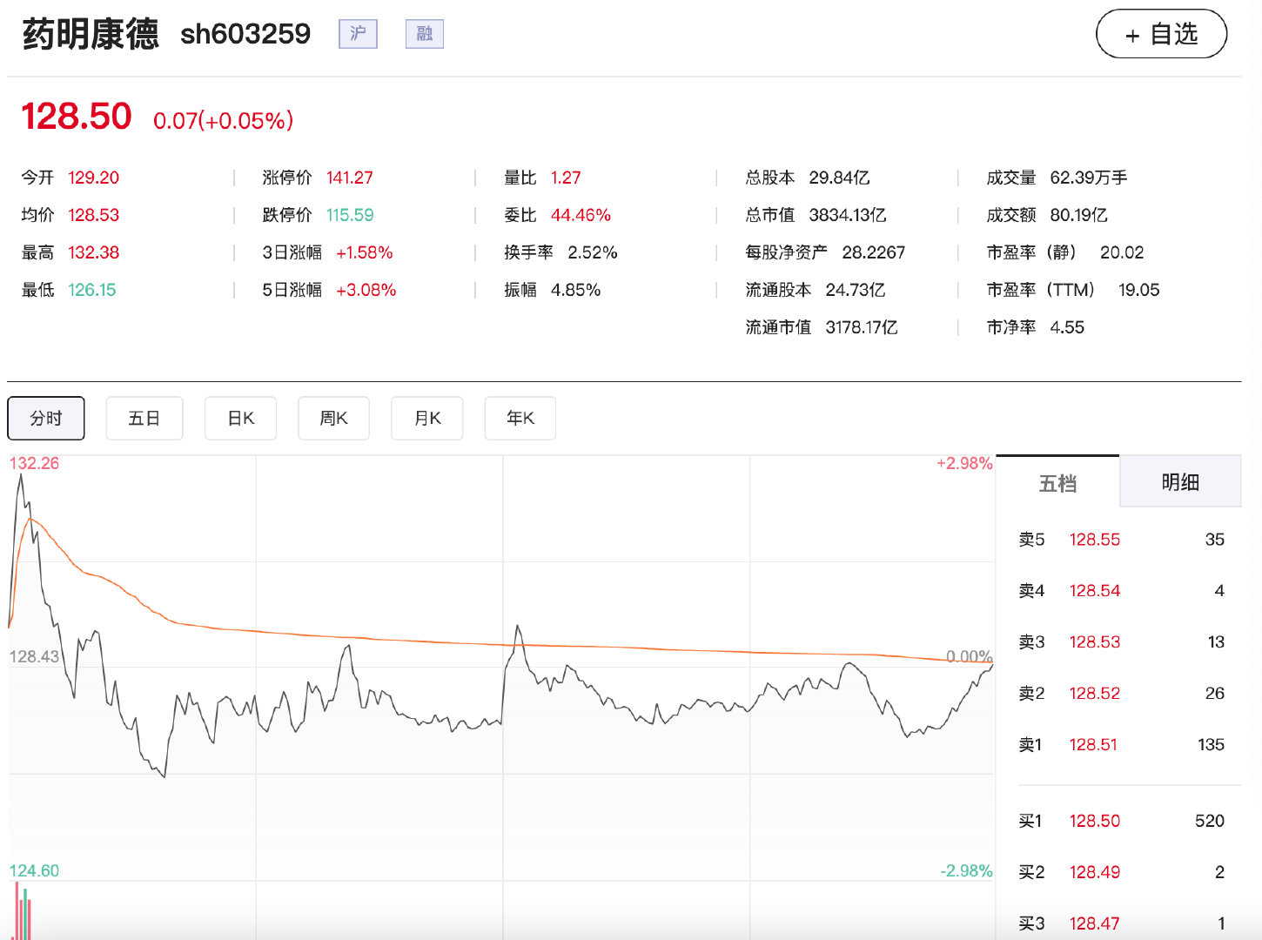Click the 总股本 value 29.84亿

839,178
